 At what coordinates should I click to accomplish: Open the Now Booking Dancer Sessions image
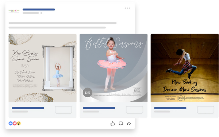pyautogui.click(x=42, y=68)
